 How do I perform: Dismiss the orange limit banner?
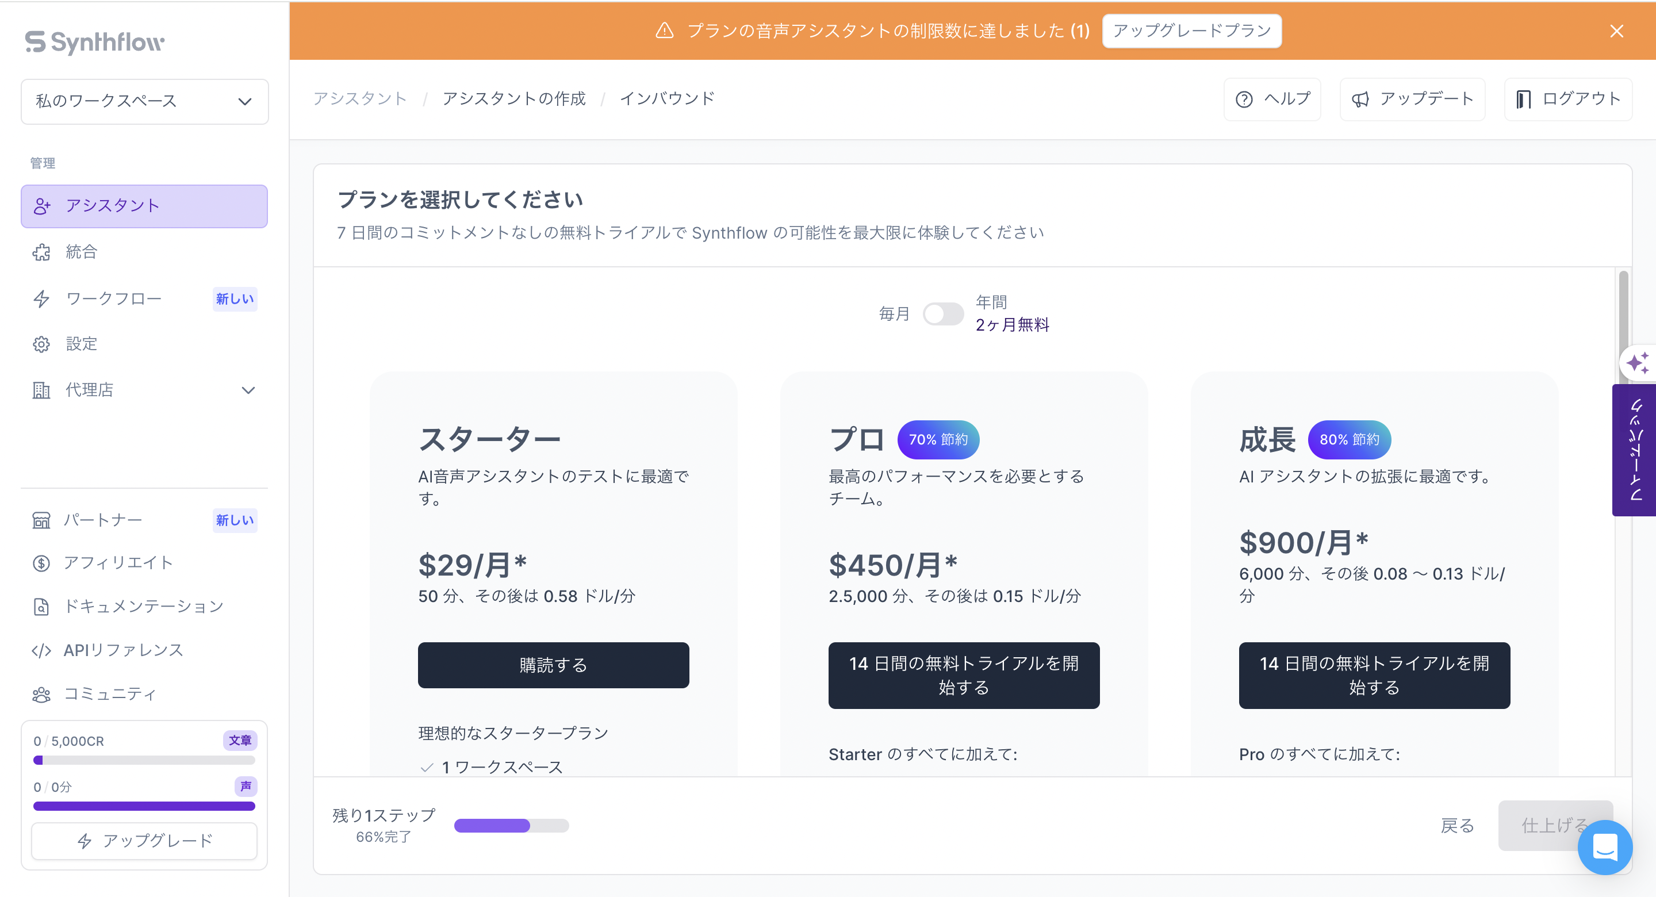coord(1617,31)
